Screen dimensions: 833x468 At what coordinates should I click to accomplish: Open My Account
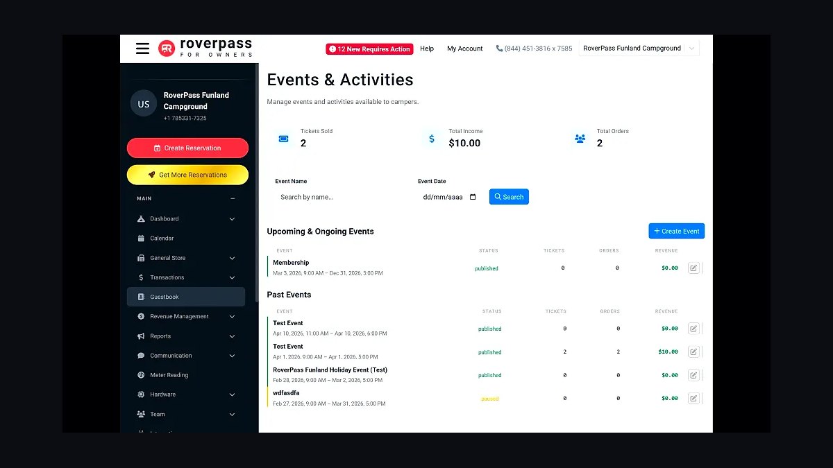[465, 49]
